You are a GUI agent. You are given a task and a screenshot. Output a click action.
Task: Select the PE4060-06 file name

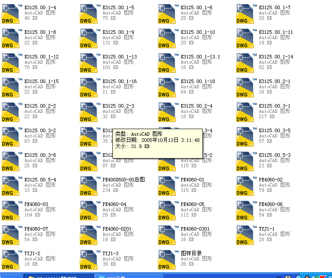pos(271,204)
